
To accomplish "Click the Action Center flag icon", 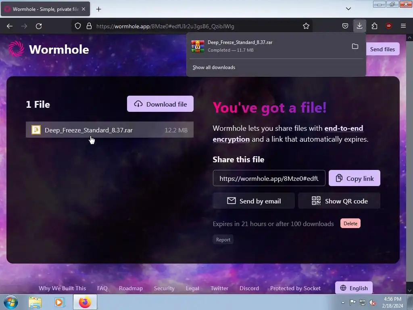I will pos(353,302).
